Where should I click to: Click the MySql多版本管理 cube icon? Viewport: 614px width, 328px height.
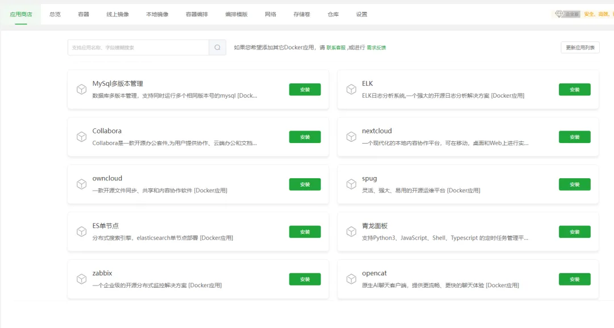(x=81, y=90)
